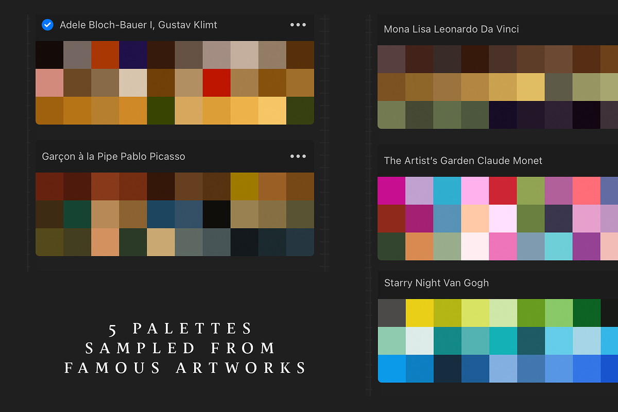Open three-dot menu for Adele Bloch-Bauer palette
Viewport: 618px width, 412px height.
[x=298, y=25]
